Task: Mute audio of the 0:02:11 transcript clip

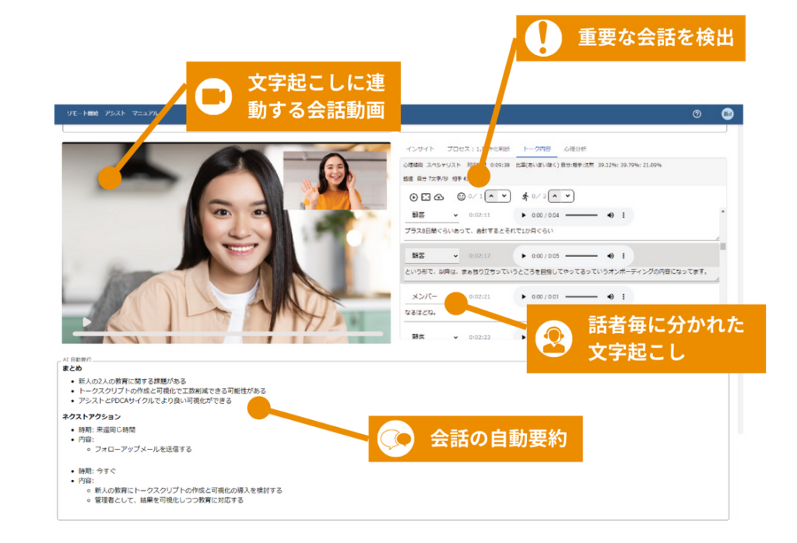Action: 610,215
